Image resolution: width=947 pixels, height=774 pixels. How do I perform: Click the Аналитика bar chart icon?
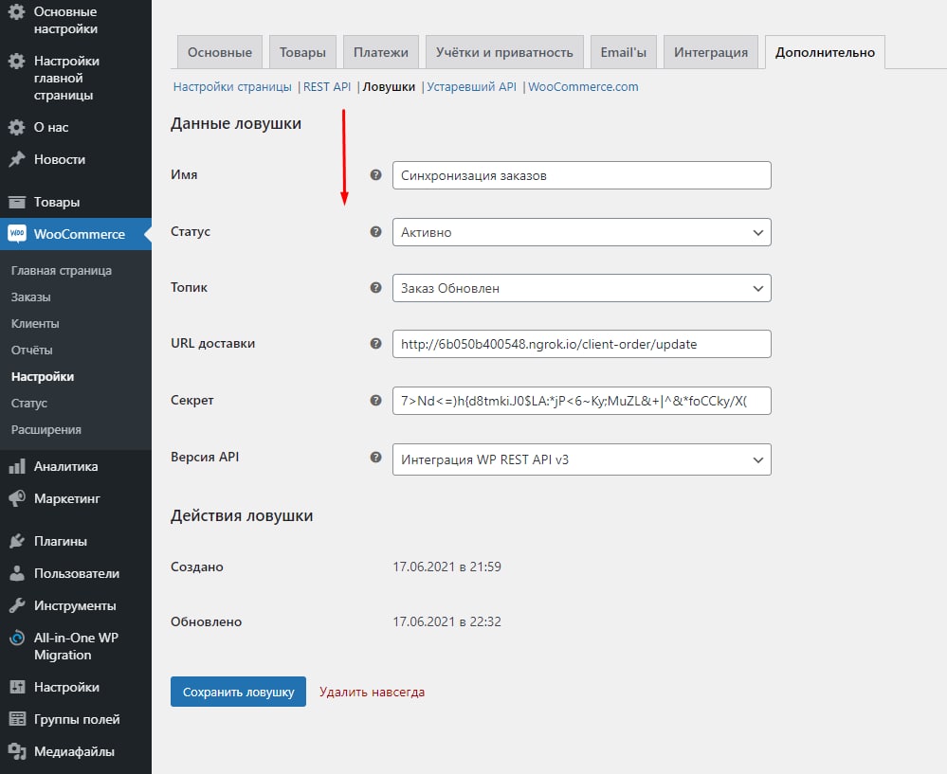click(16, 466)
